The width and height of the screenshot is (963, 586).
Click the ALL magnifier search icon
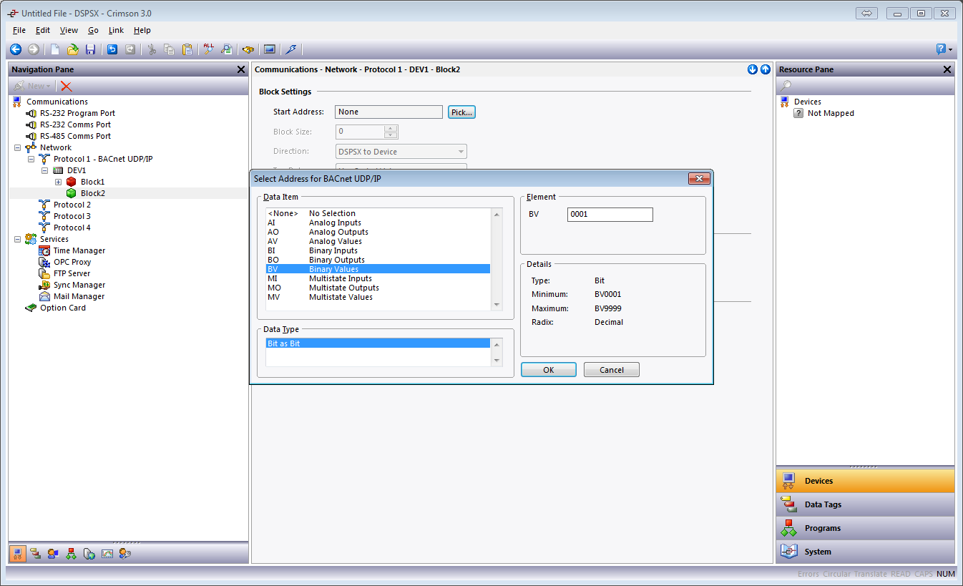(209, 49)
